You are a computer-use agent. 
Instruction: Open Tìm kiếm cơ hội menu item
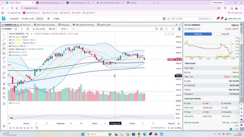[27, 19]
